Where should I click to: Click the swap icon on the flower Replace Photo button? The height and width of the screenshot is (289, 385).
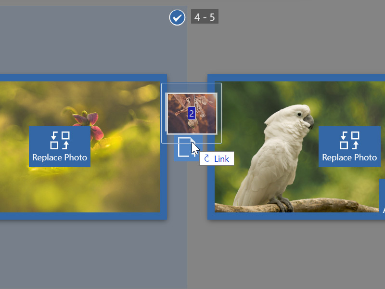pos(60,140)
